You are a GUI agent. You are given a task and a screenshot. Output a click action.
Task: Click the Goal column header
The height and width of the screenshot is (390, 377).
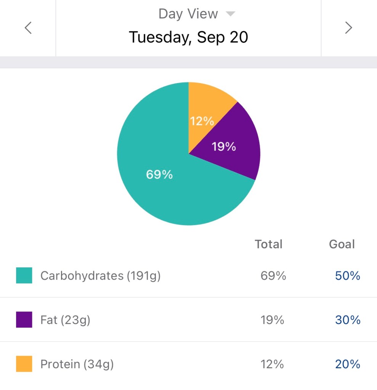coord(342,244)
